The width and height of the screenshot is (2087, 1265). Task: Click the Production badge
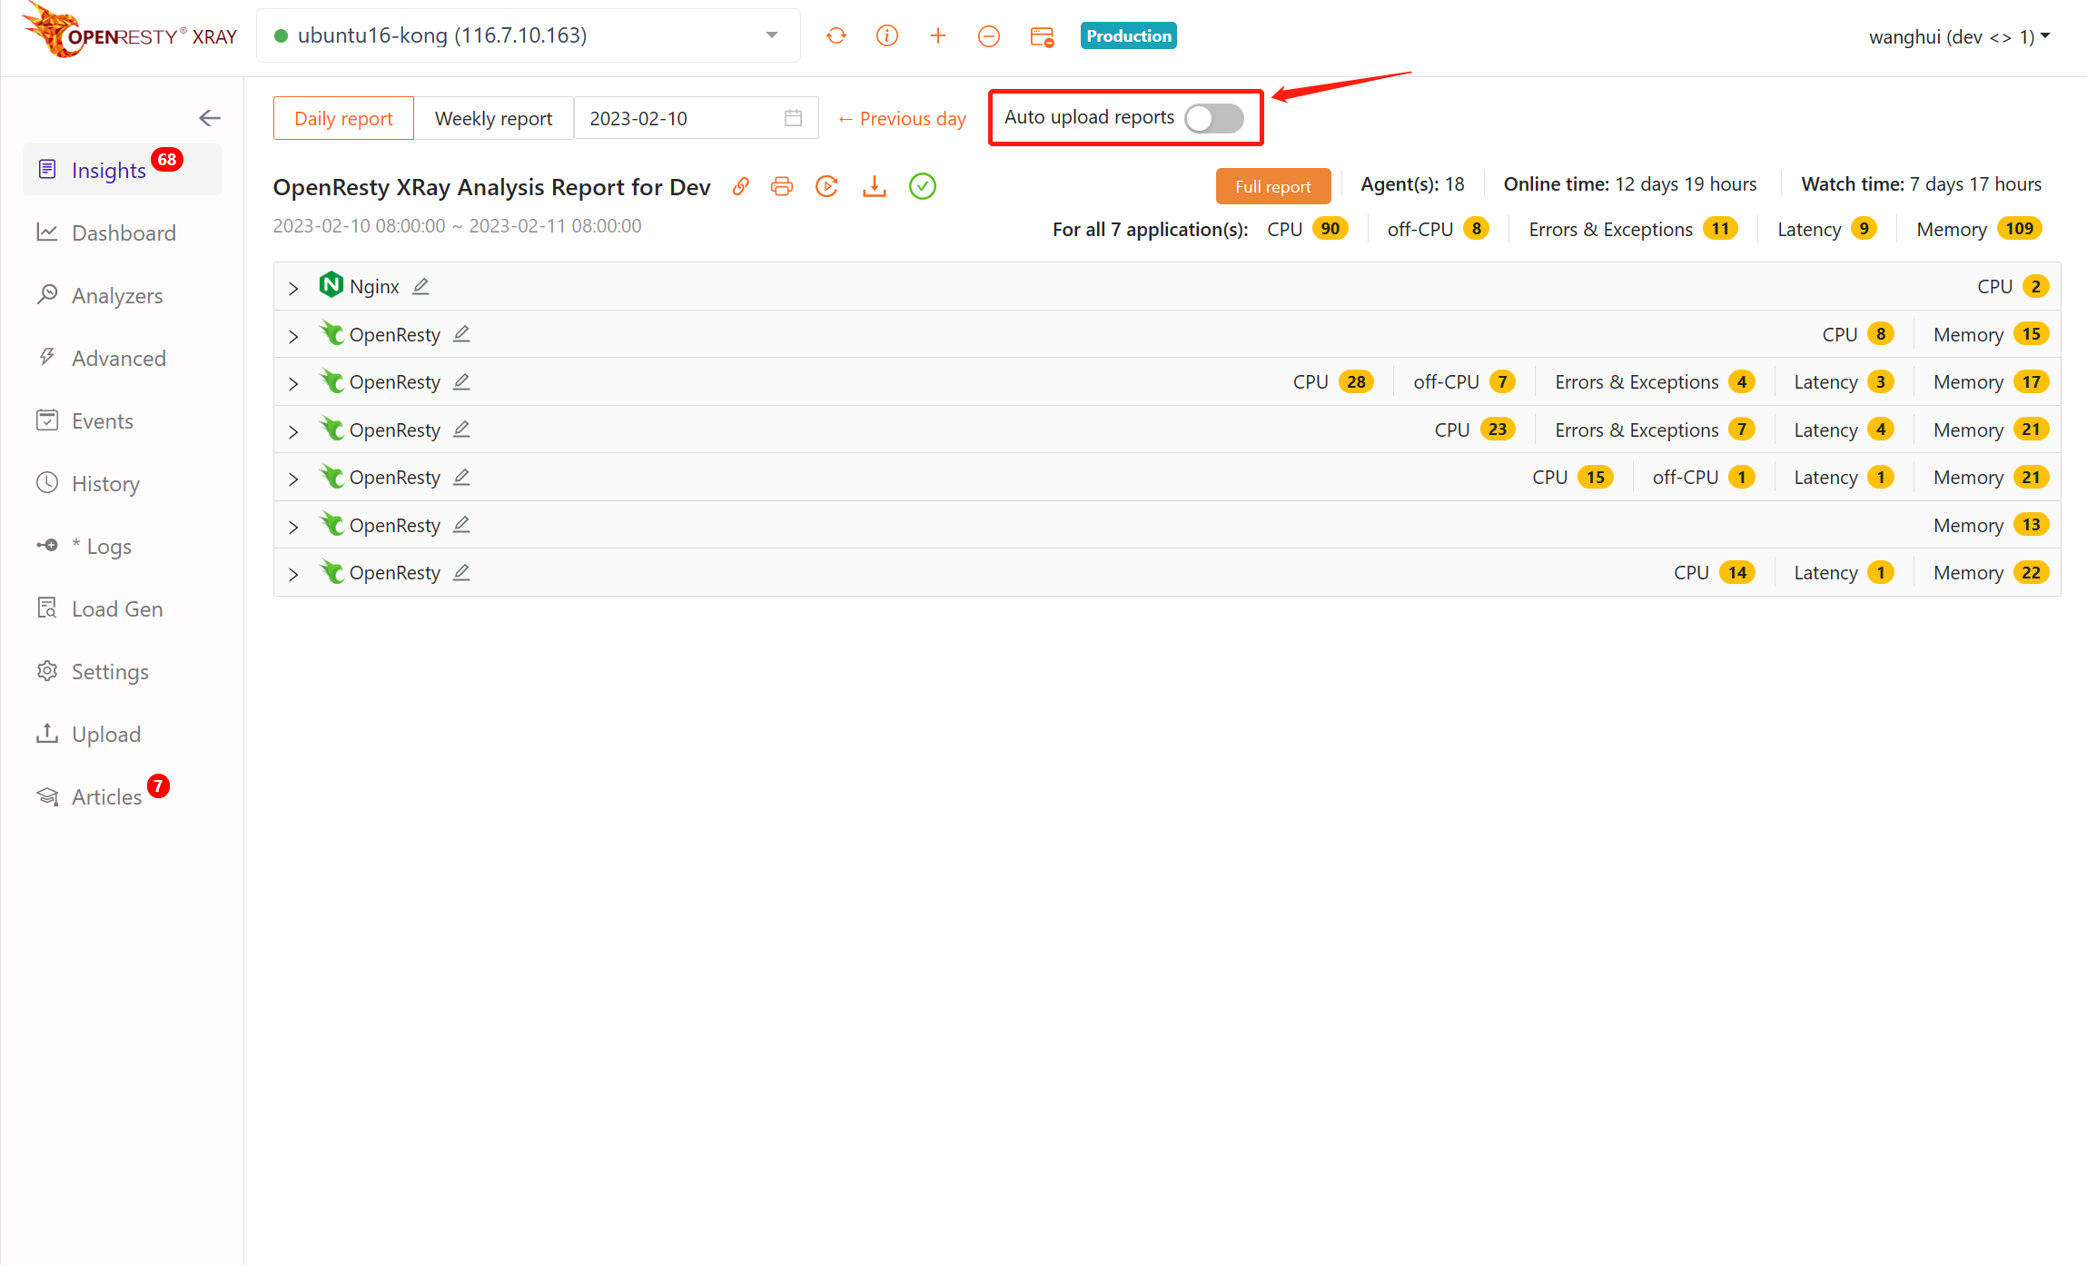[x=1129, y=35]
